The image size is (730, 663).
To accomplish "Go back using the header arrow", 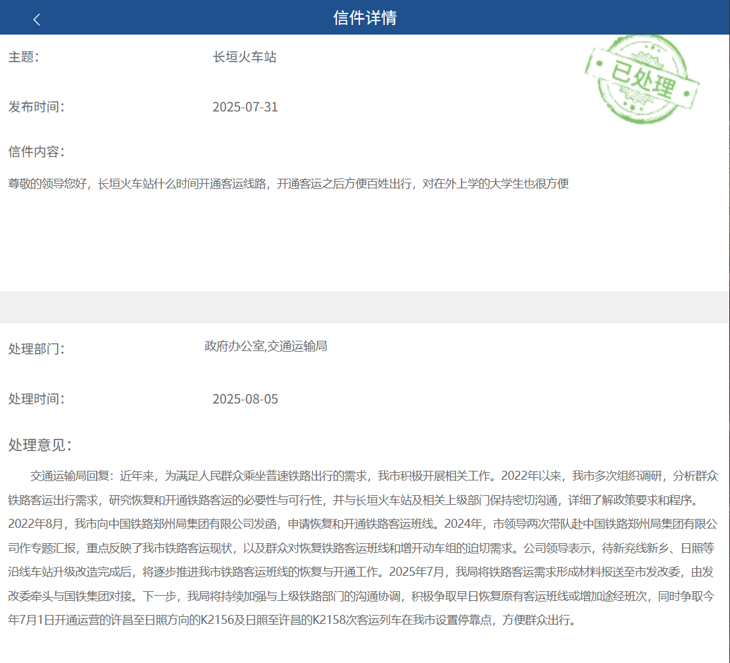I will 36,19.
